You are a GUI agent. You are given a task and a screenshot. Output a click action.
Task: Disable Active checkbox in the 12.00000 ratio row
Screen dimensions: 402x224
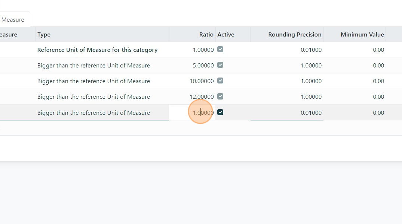point(220,97)
